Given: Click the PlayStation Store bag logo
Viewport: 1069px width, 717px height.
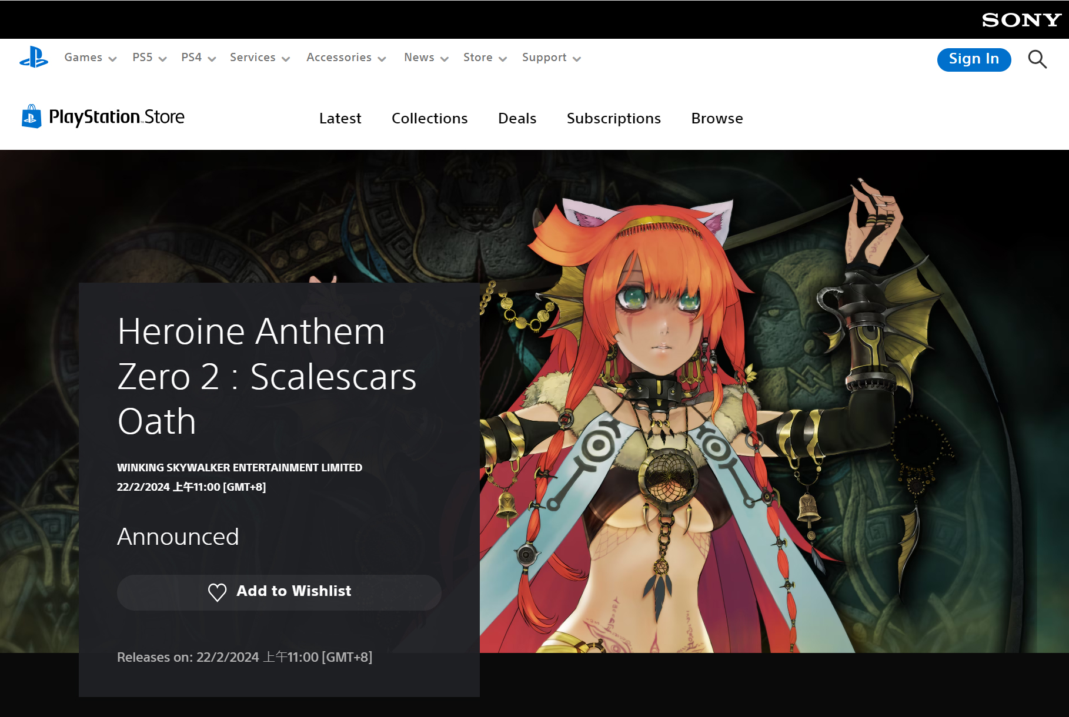Looking at the screenshot, I should 32,116.
